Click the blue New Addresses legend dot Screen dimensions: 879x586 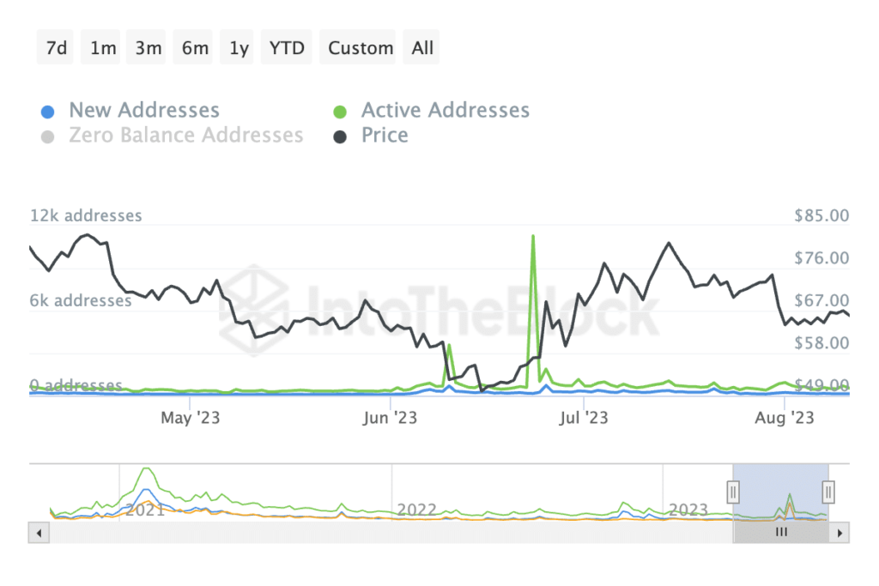point(47,110)
